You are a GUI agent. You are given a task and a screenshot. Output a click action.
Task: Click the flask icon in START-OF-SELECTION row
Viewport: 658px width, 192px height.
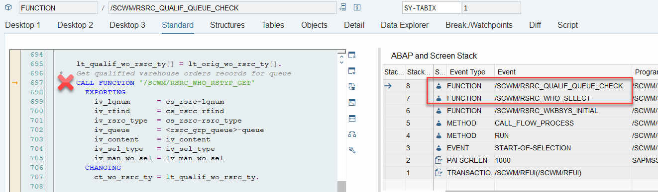439,148
